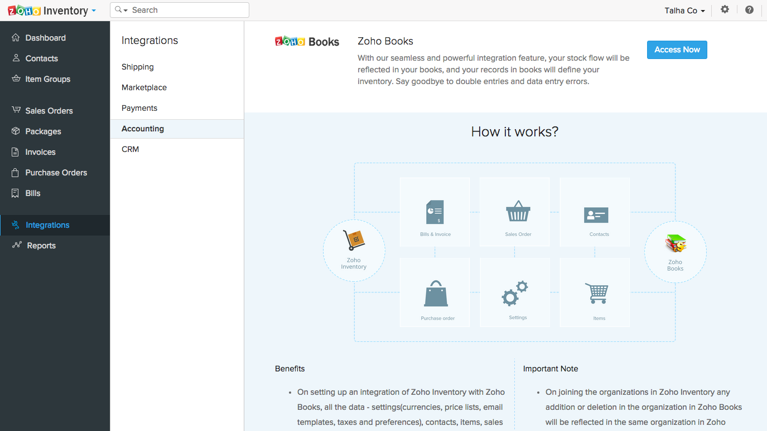Viewport: 767px width, 431px height.
Task: Click the Purchase order bag diagram icon
Action: pyautogui.click(x=436, y=294)
